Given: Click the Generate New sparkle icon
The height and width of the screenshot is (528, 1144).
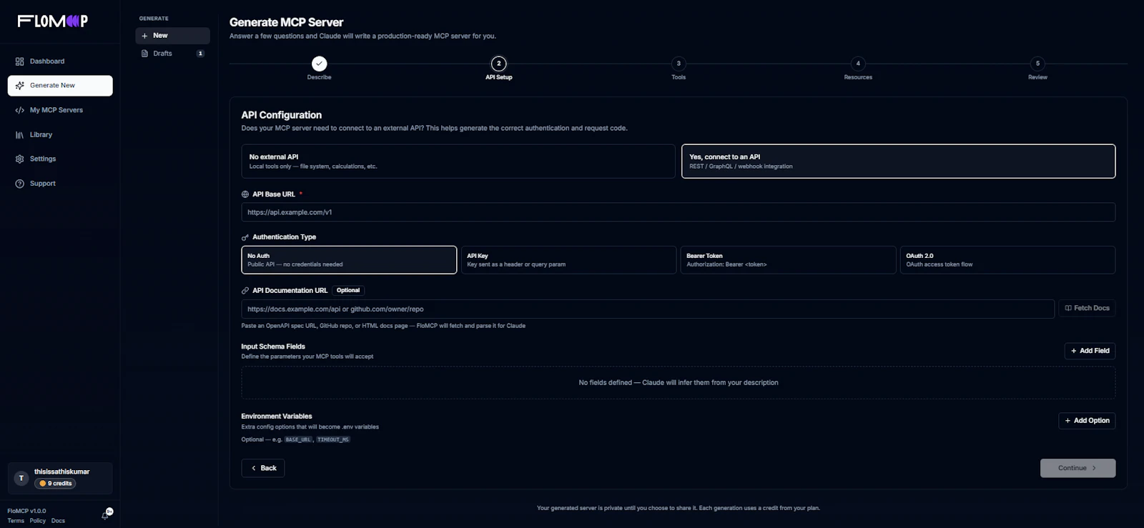Looking at the screenshot, I should pos(20,86).
